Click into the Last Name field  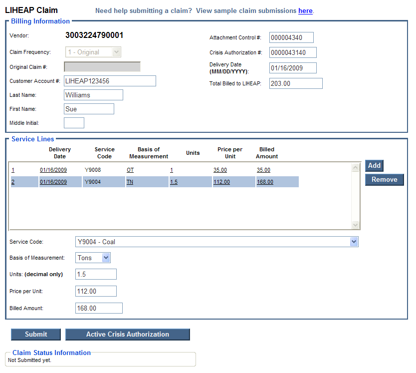tap(93, 95)
